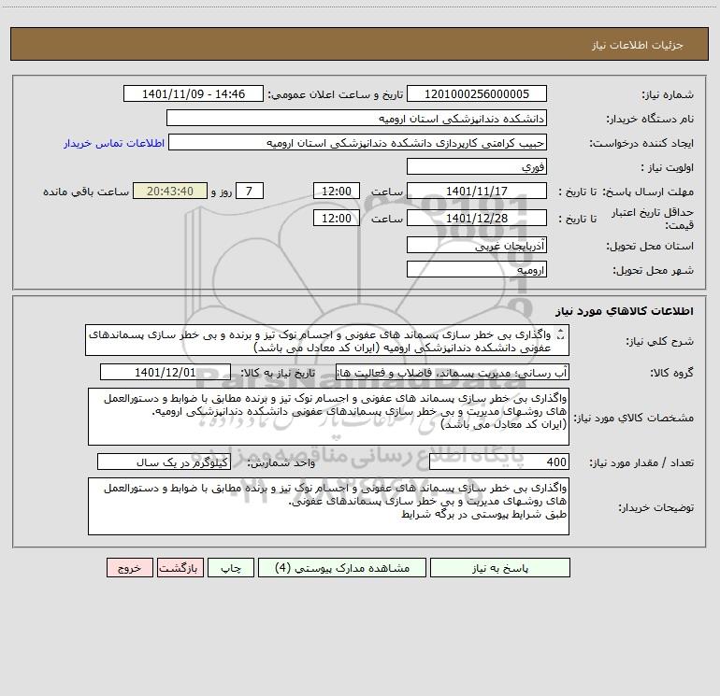Click the price validity hour field
Viewport: 720px width, 696px height.
click(x=336, y=218)
